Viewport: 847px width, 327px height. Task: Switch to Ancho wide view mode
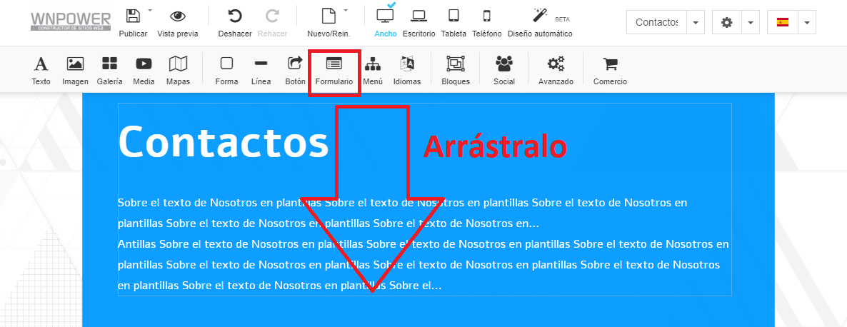[x=385, y=22]
